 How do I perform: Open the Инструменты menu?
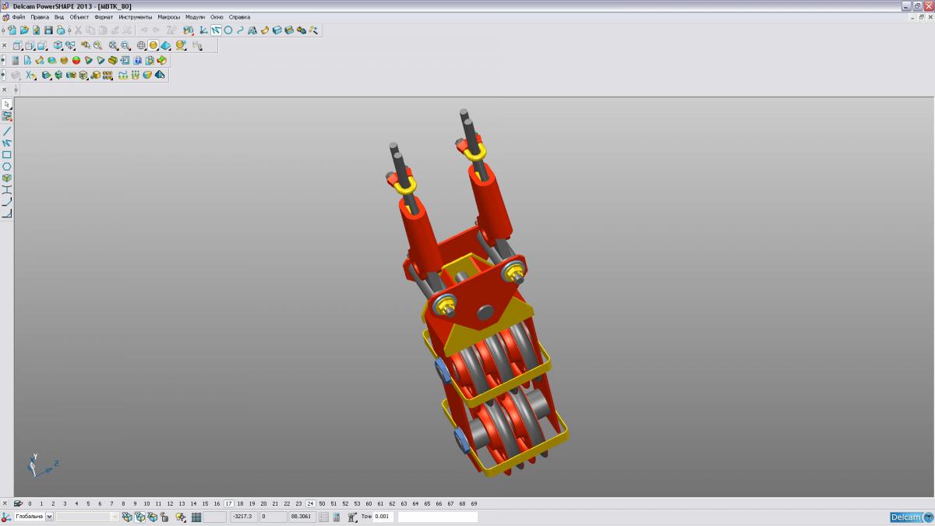pos(136,16)
